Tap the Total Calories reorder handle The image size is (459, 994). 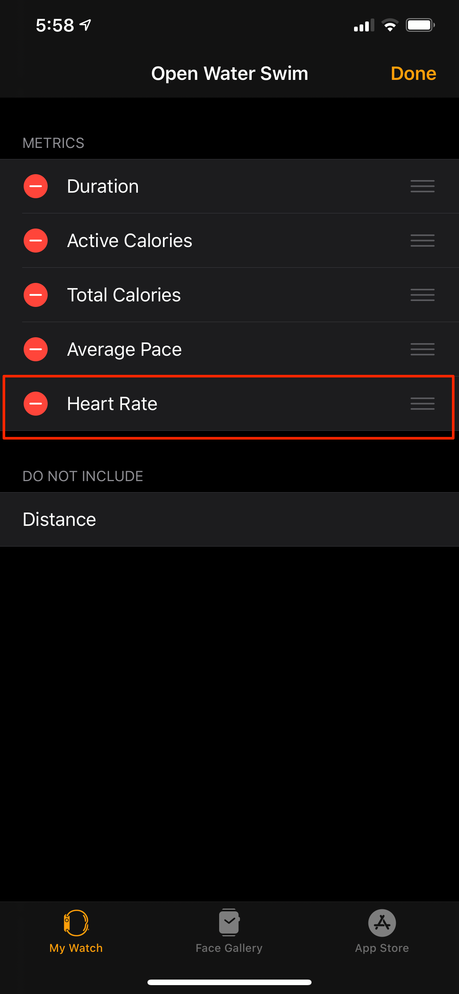(422, 295)
